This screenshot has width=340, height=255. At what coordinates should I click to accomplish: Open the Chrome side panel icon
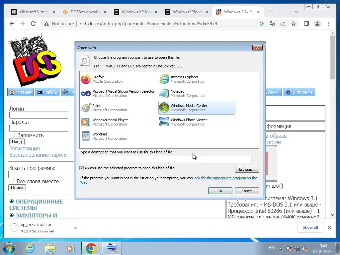[x=306, y=24]
